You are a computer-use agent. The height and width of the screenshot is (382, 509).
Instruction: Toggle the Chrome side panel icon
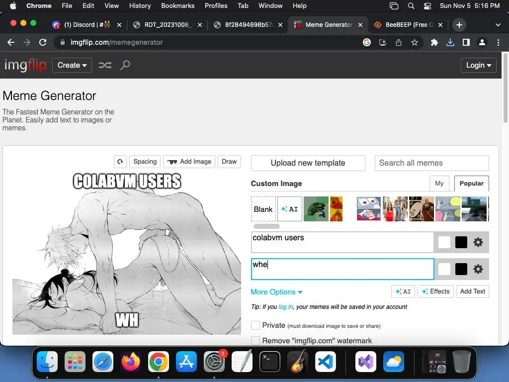click(466, 42)
